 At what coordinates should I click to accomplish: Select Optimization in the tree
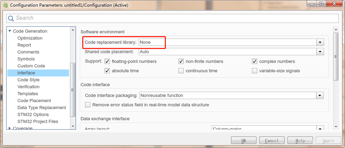tap(30, 38)
